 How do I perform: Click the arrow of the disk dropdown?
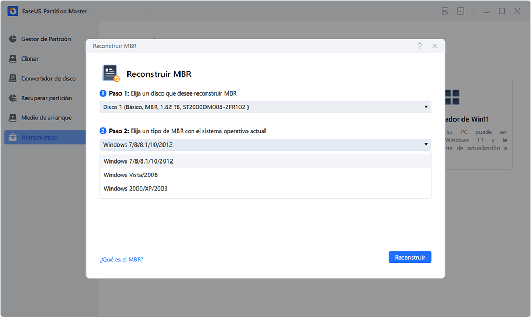point(426,107)
